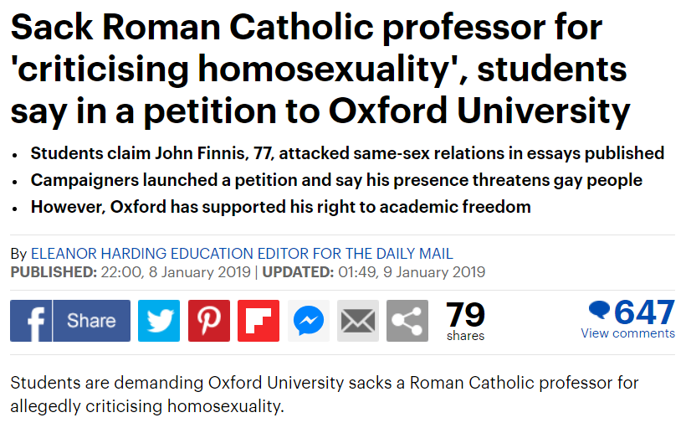Click the John Finnis bullet point
The image size is (686, 428).
coord(347,153)
